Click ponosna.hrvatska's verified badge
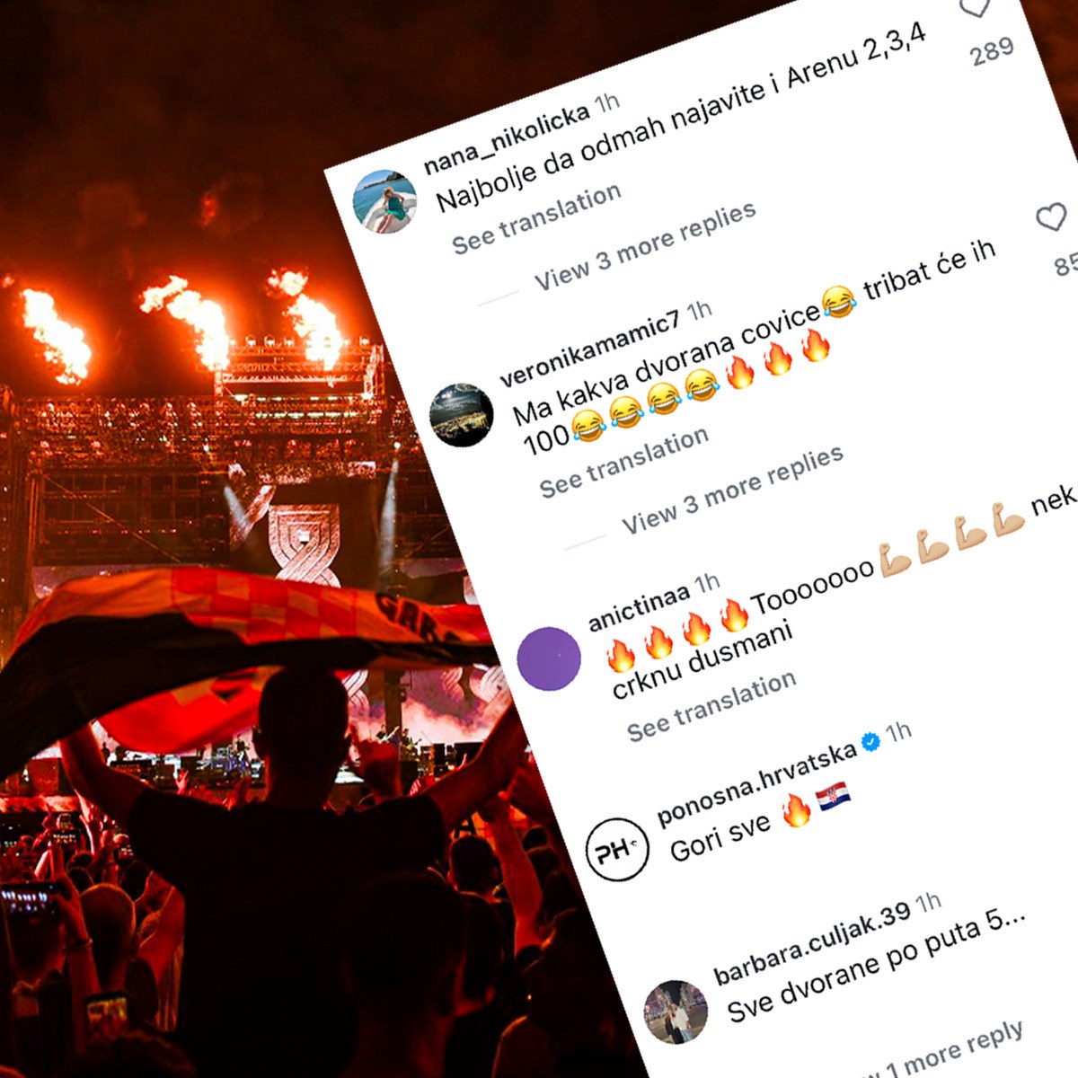The image size is (1078, 1078). coord(870,741)
